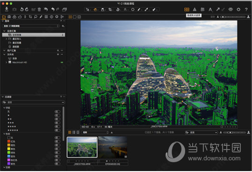Select the orange Pan hand tool

[x=95, y=10]
